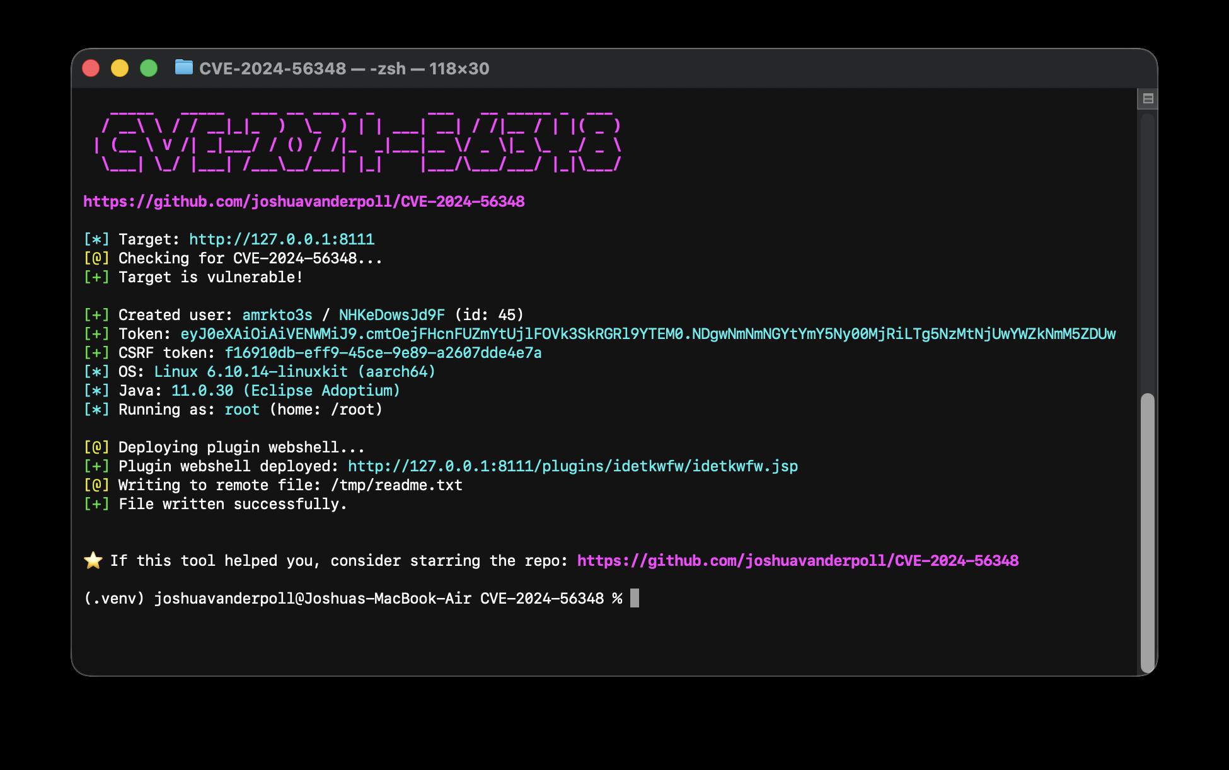Screen dimensions: 1229x770
Task: Zoom the window with green button
Action: [149, 68]
